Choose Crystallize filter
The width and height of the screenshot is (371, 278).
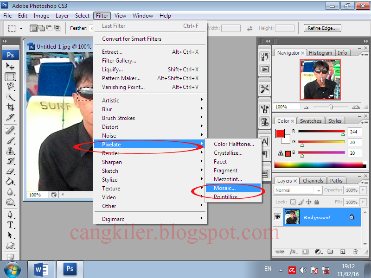coord(233,153)
